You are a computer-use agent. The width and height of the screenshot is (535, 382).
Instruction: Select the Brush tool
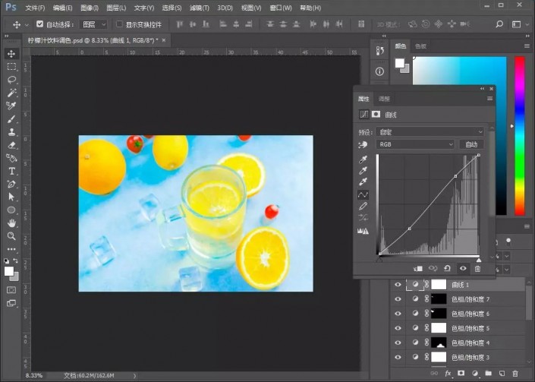[11, 119]
